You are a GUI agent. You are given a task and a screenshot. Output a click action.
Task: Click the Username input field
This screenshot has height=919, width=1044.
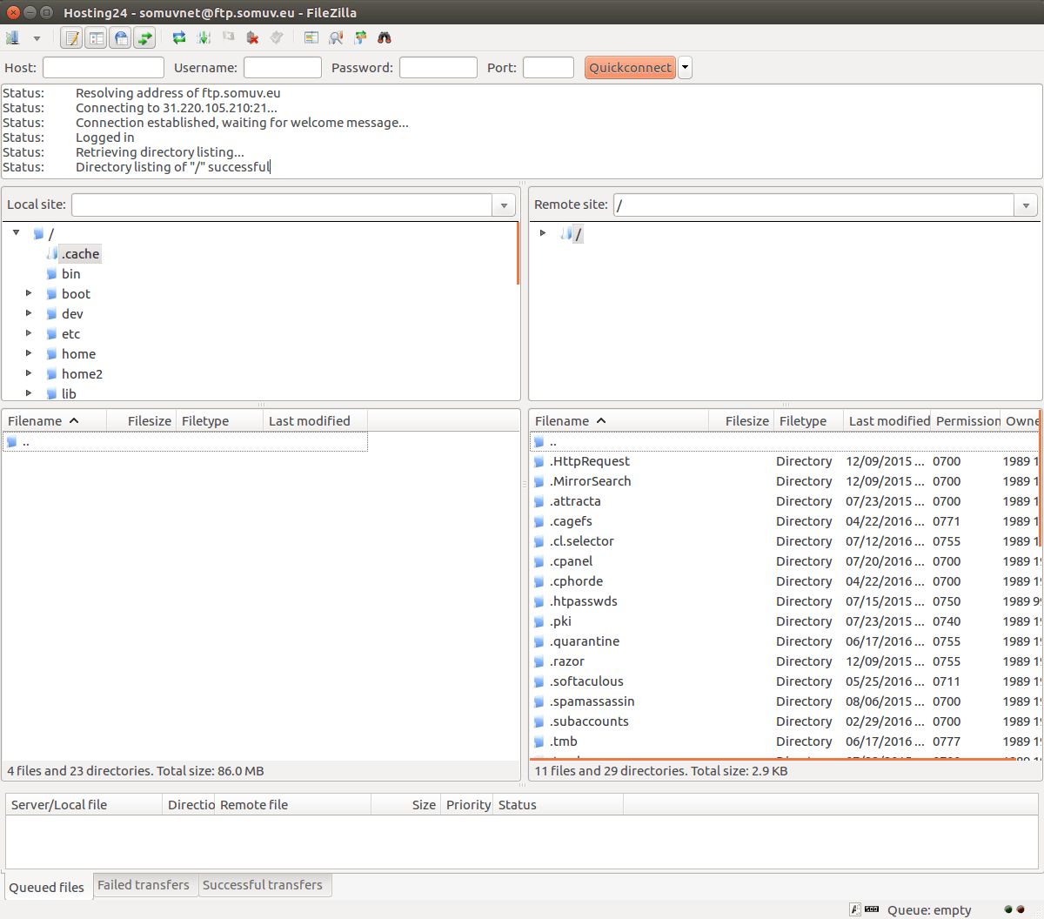[x=283, y=68]
